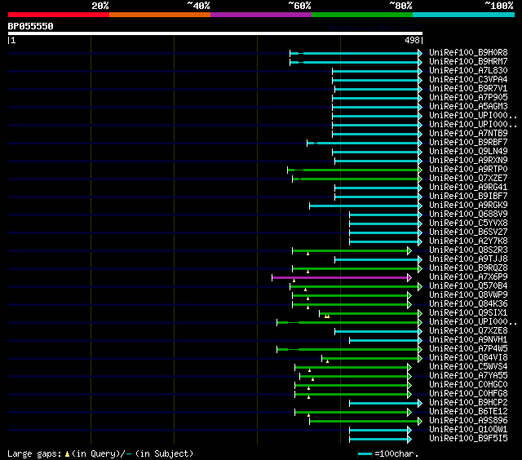
Task: Click the purple ~60% legend segment
Action: [x=261, y=15]
